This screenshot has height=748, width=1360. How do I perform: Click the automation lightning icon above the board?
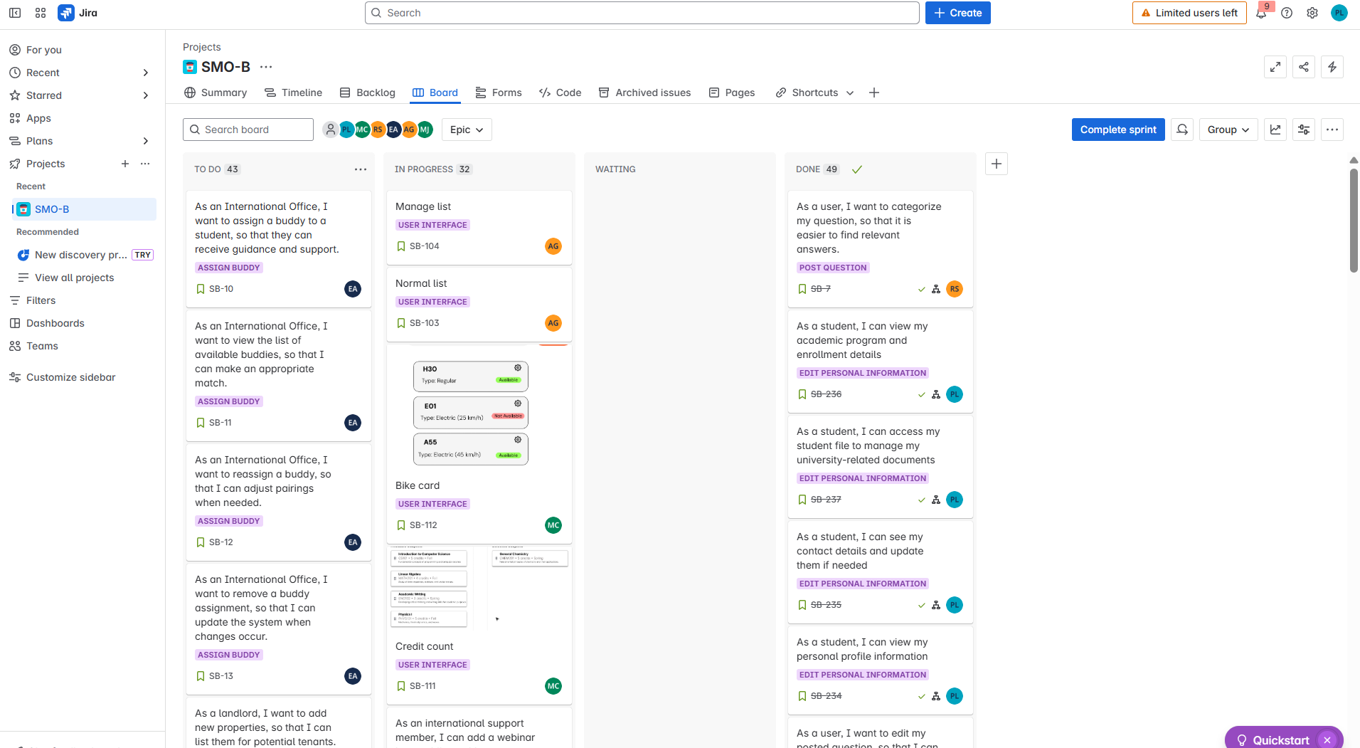point(1332,67)
